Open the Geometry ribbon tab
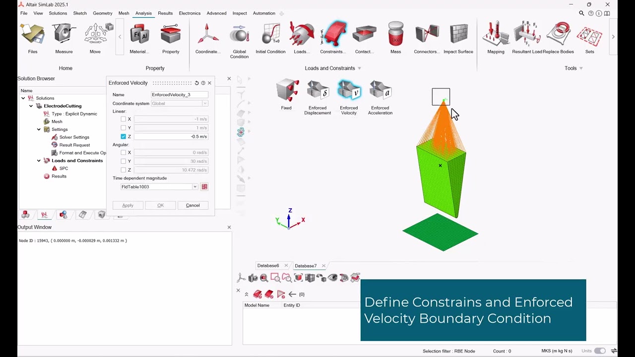This screenshot has width=635, height=357. (103, 13)
